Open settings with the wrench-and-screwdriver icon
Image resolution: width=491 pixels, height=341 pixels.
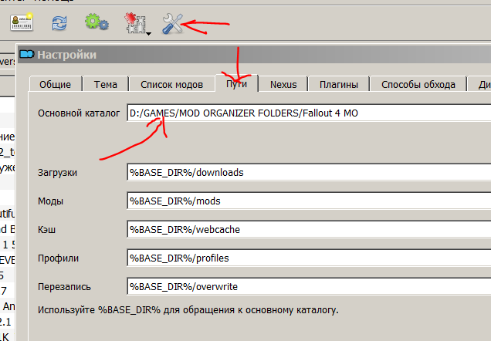coord(171,24)
